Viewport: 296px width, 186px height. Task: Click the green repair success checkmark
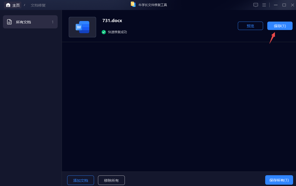point(104,32)
